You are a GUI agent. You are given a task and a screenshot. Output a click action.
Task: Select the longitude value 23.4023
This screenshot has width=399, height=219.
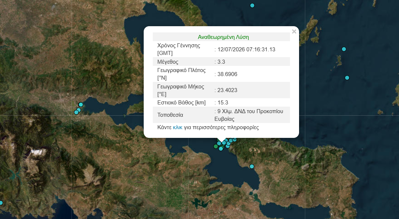(x=227, y=90)
